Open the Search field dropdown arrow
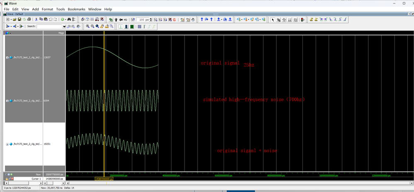The height and width of the screenshot is (192, 414). pyautogui.click(x=65, y=26)
